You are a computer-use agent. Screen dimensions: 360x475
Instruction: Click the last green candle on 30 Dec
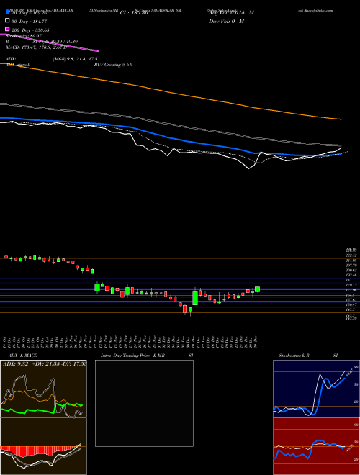coord(258,289)
